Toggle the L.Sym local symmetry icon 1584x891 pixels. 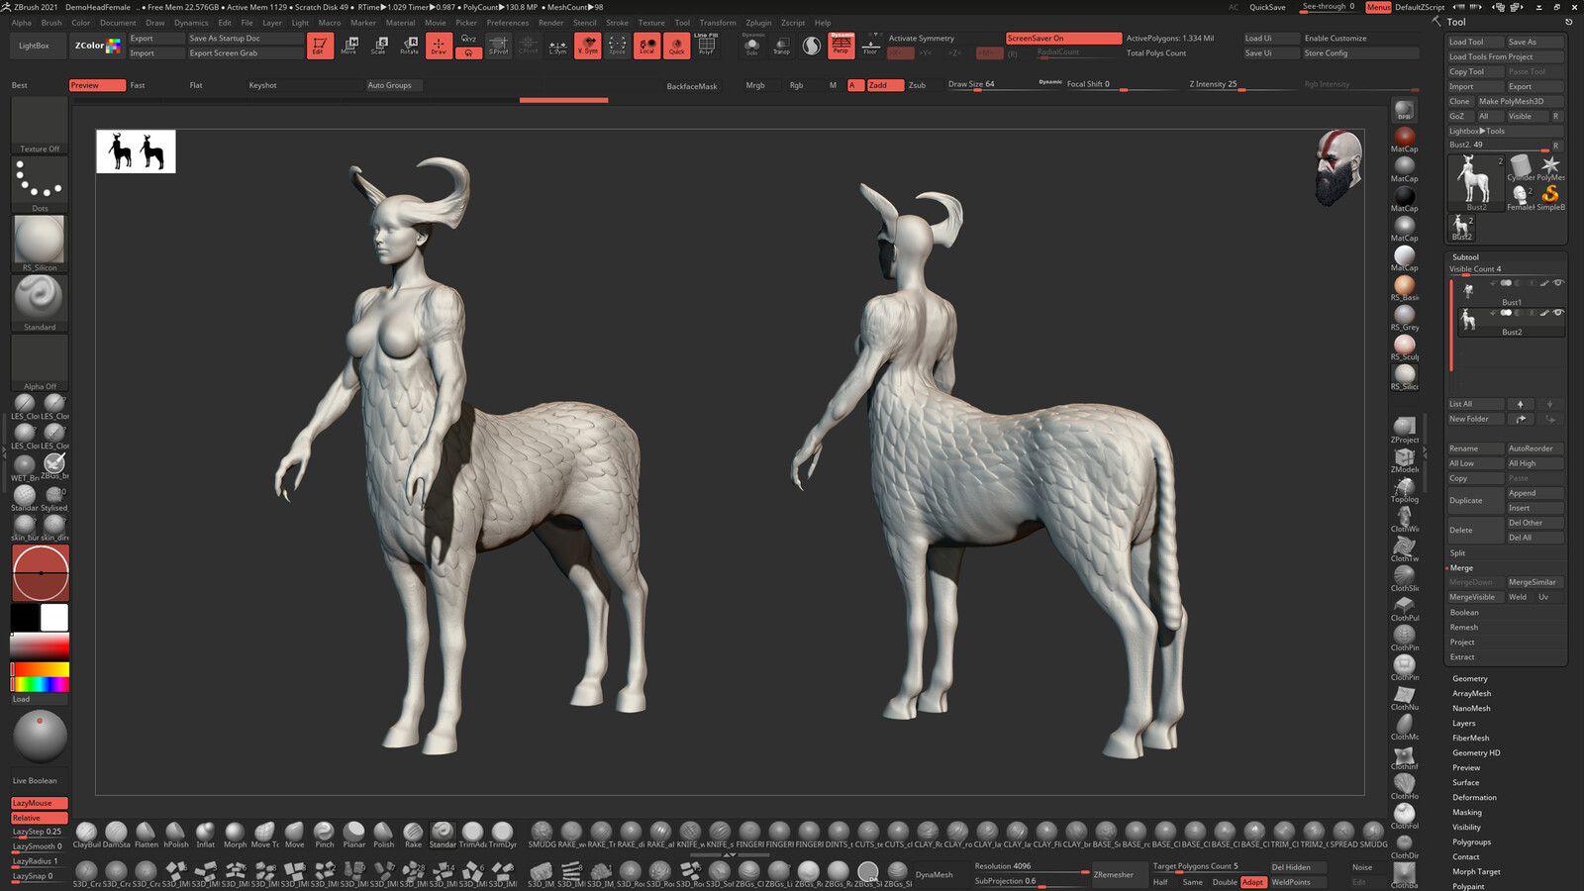(558, 46)
